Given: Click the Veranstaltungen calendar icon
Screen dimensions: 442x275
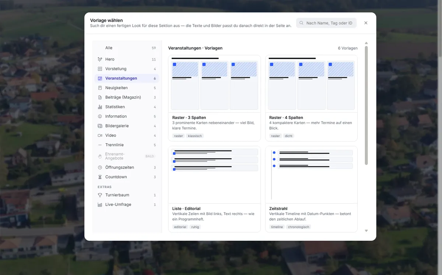Looking at the screenshot, I should 100,78.
